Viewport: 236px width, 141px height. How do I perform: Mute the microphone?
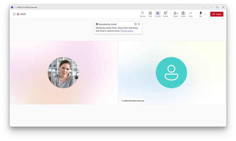point(201,14)
